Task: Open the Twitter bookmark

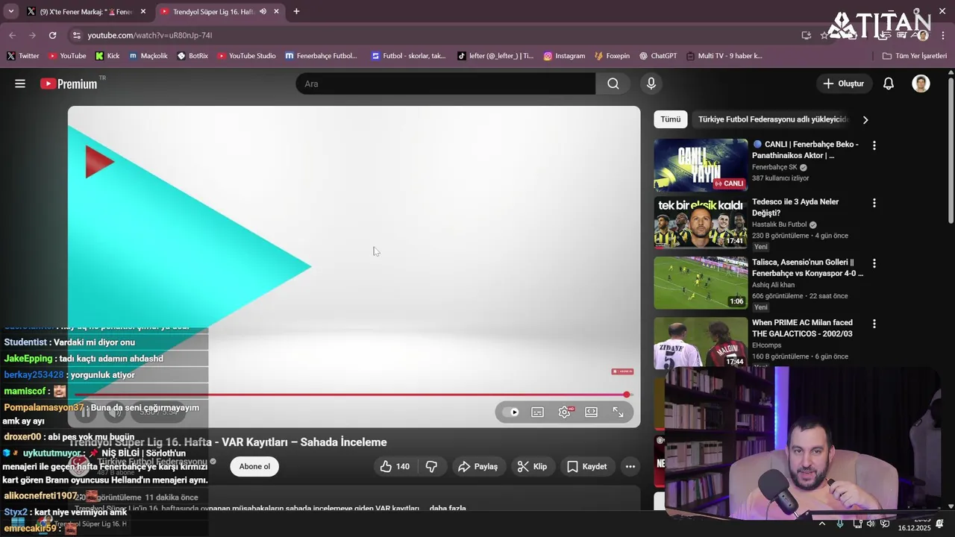Action: [23, 56]
